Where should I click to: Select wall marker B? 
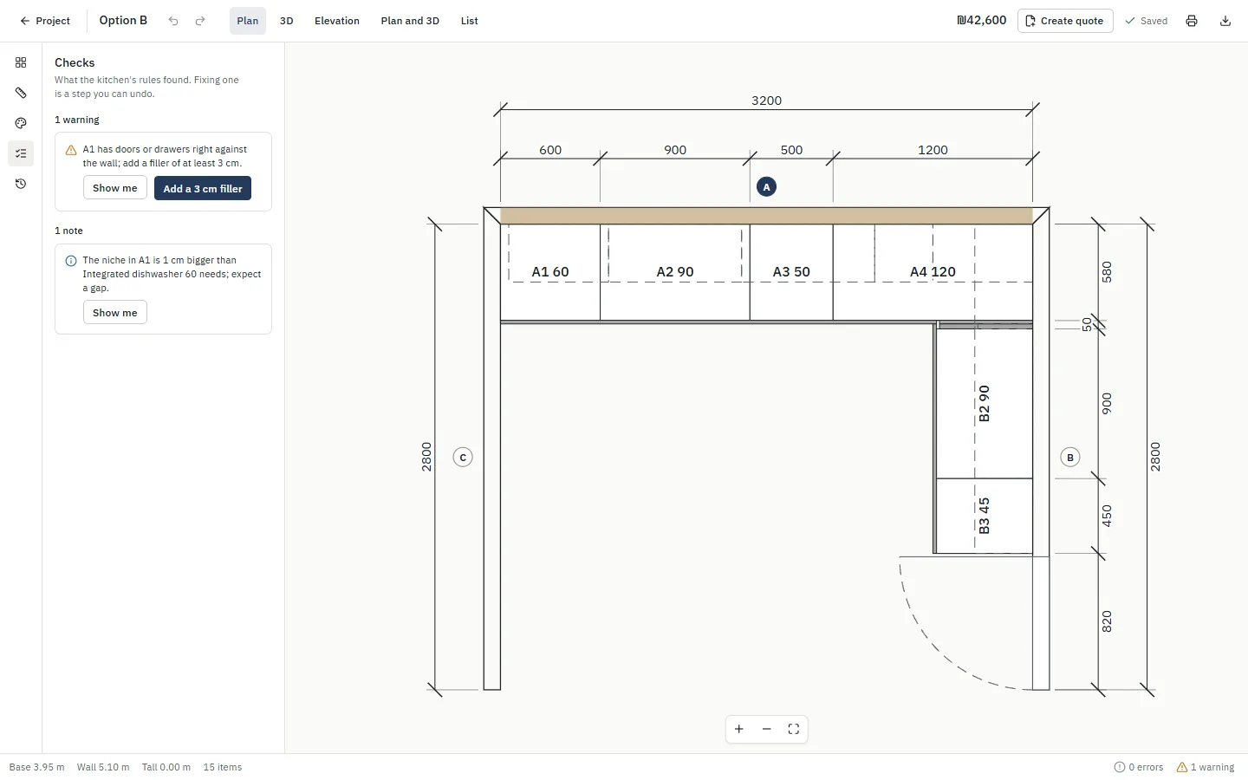pos(1070,458)
